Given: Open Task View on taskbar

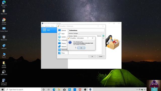Looking at the screenshot, I should (49, 89).
